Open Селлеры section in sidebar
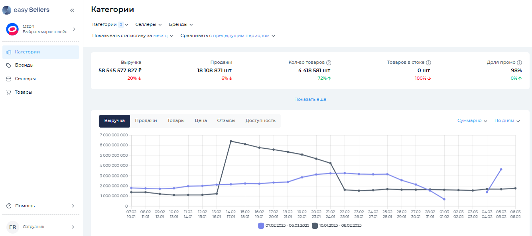This screenshot has width=532, height=236. 25,79
